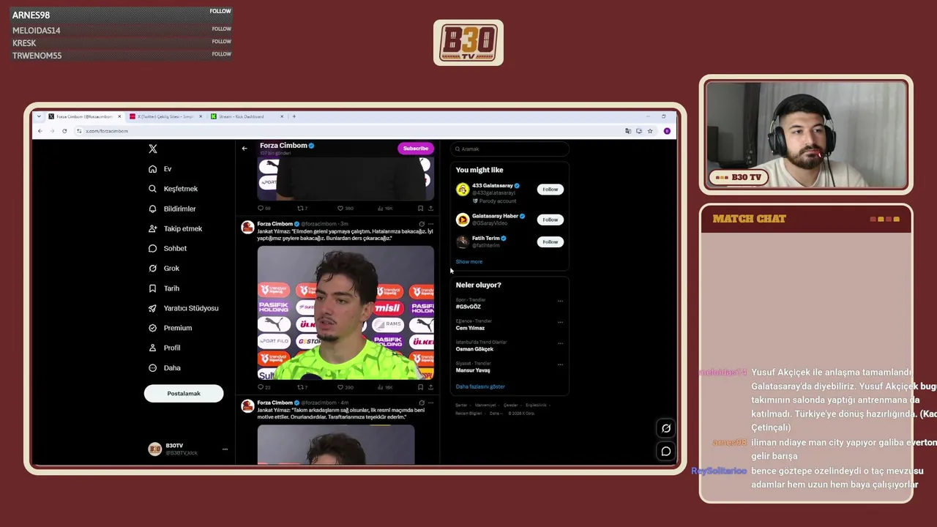
Task: Open options for the #GSvGÖZ trend
Action: pos(561,301)
